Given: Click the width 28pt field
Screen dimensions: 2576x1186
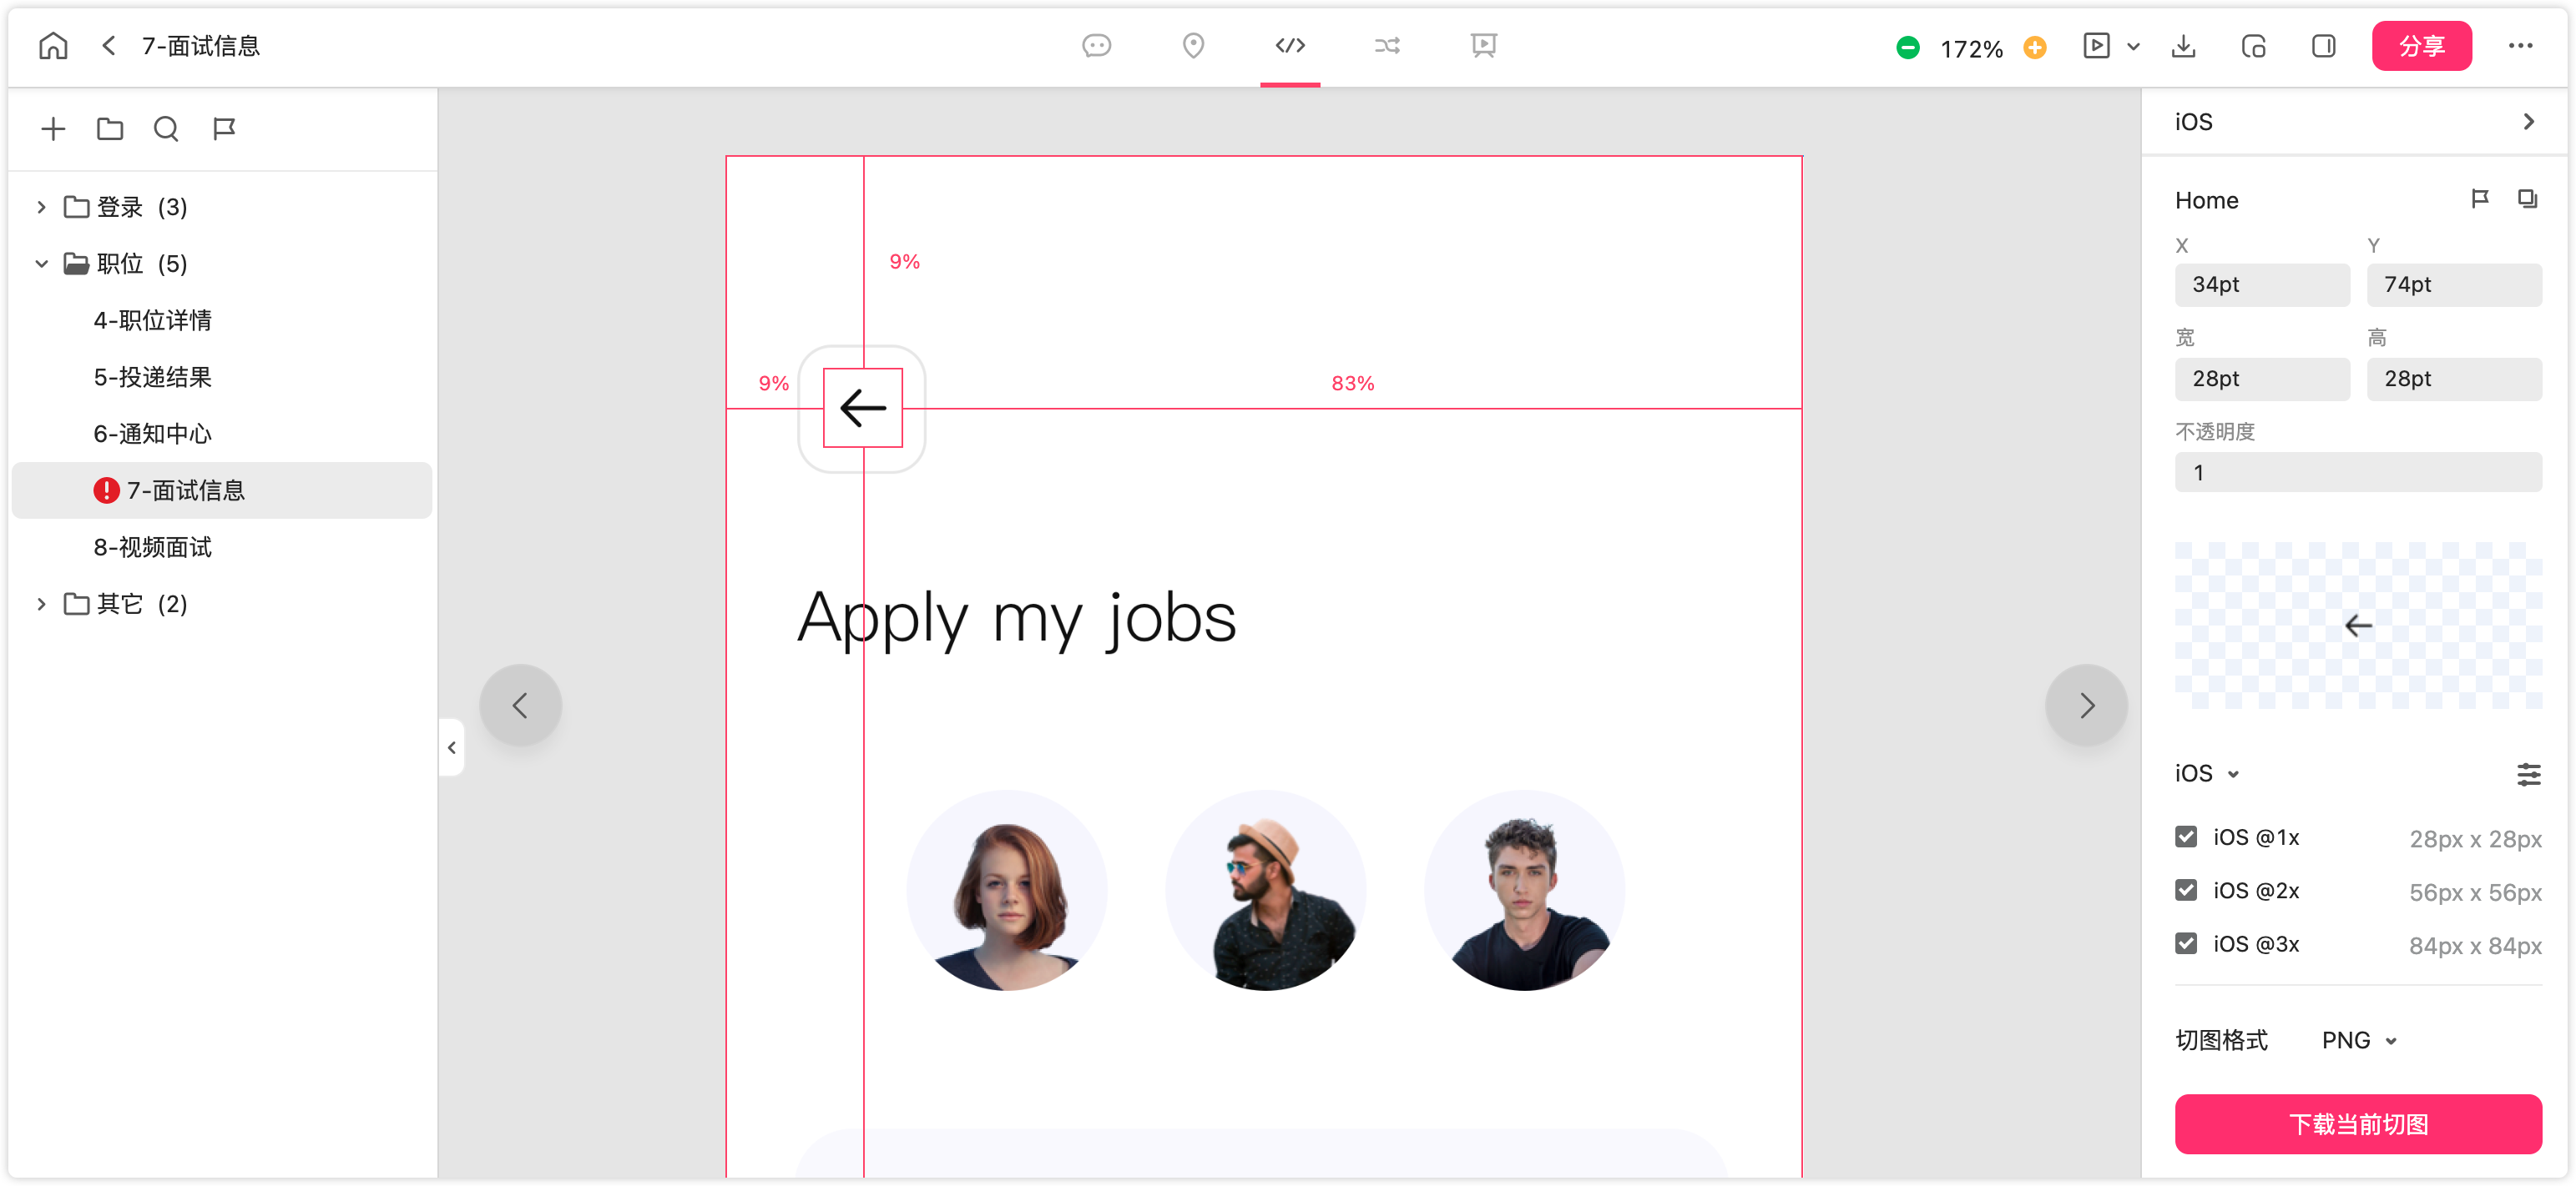Looking at the screenshot, I should pyautogui.click(x=2262, y=379).
